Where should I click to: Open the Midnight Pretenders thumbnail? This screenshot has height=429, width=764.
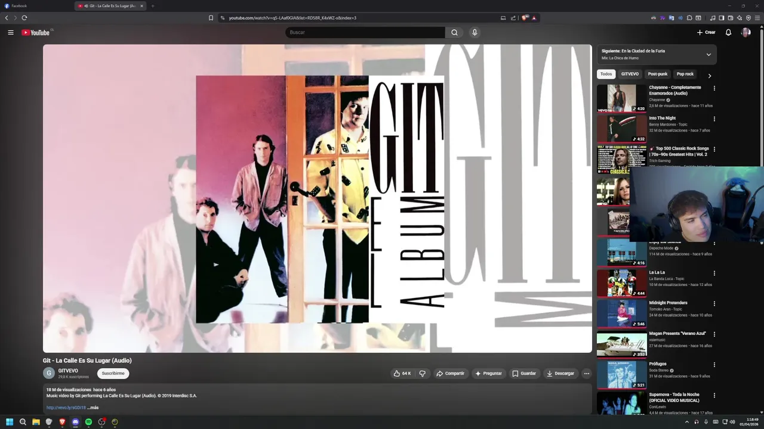(621, 313)
